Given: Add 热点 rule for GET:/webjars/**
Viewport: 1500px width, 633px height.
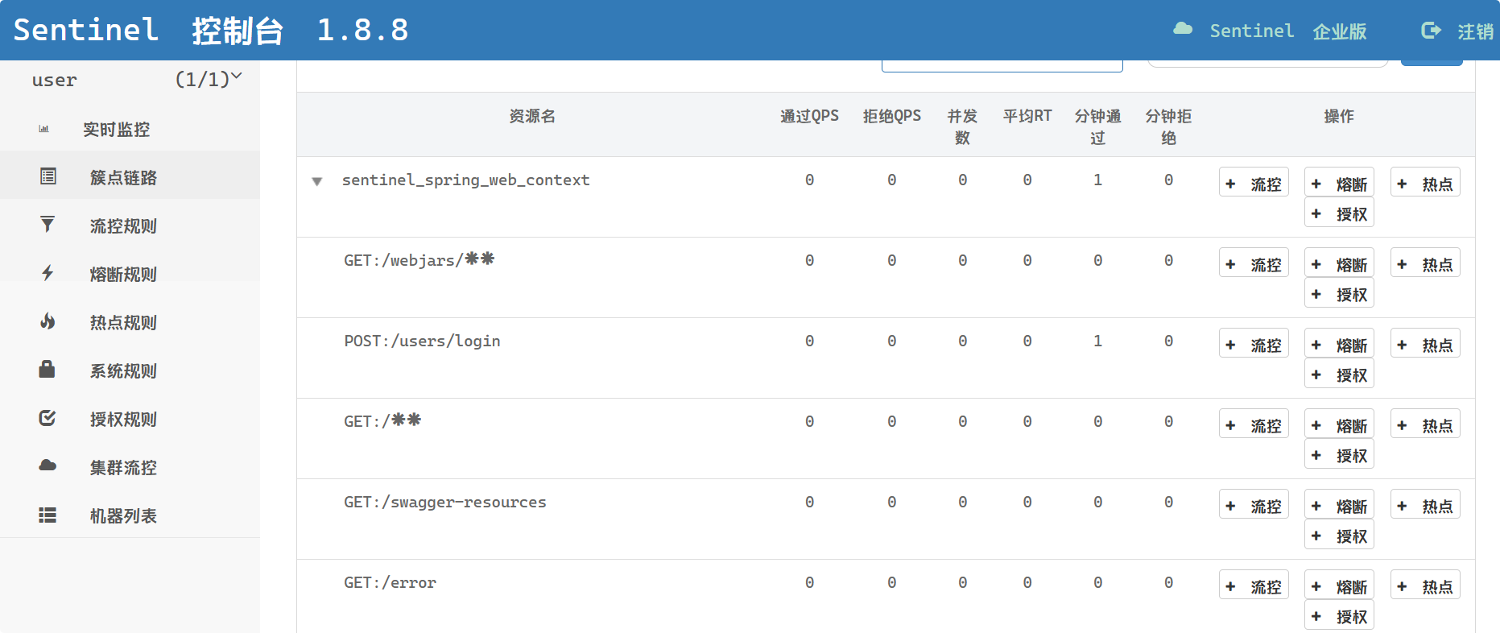Looking at the screenshot, I should pos(1425,263).
